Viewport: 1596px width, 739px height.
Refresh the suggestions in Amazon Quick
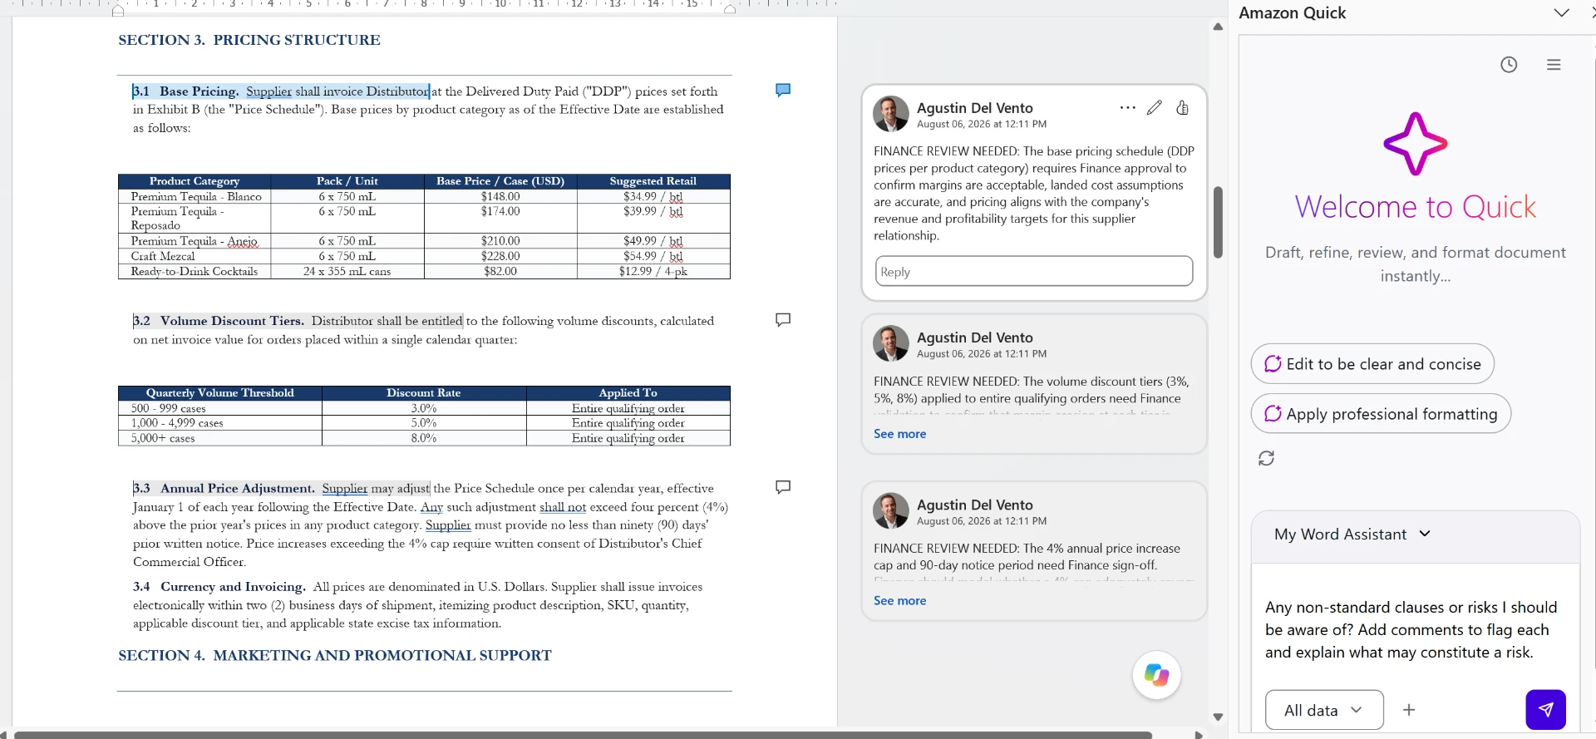(1266, 458)
